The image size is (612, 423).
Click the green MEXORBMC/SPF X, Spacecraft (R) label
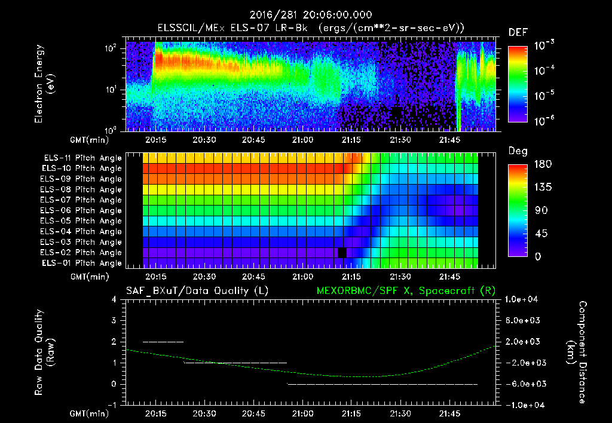point(406,291)
